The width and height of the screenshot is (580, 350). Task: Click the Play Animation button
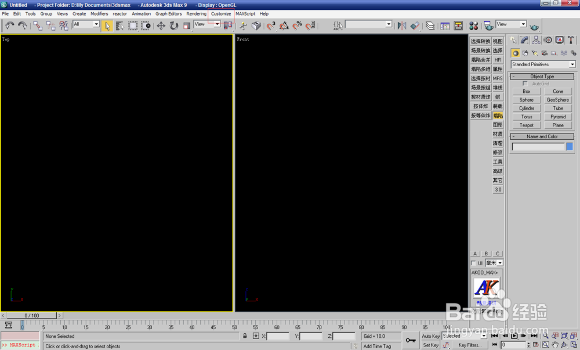click(514, 336)
